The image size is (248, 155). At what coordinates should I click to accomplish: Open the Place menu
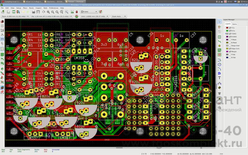click(25, 8)
